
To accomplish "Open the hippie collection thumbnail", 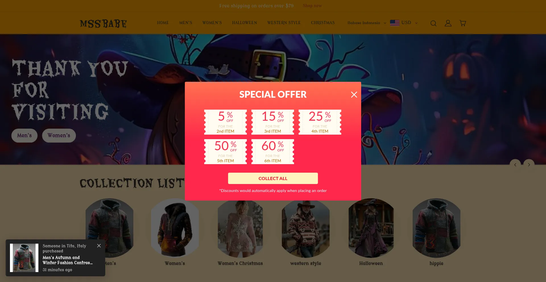I will [437, 228].
